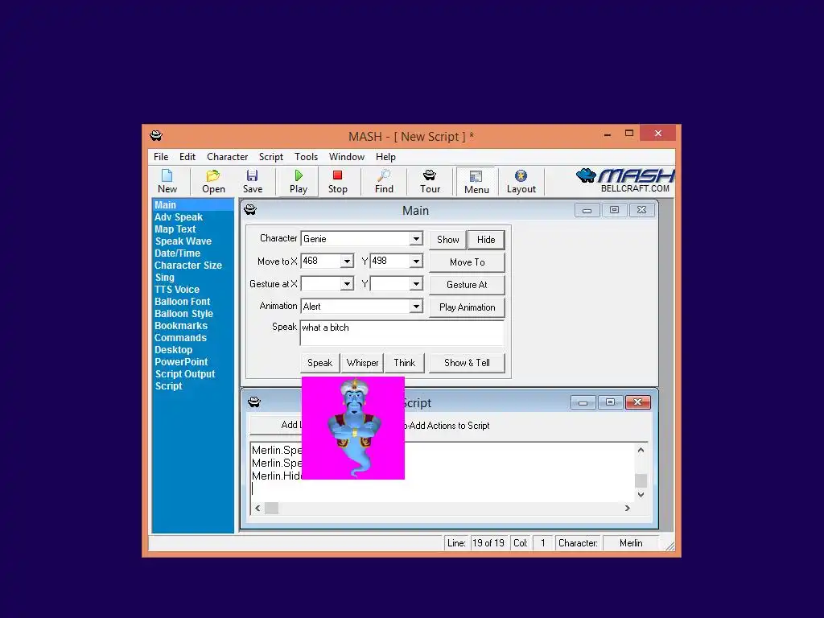
Task: Click the Genie character animation
Action: pyautogui.click(x=353, y=428)
